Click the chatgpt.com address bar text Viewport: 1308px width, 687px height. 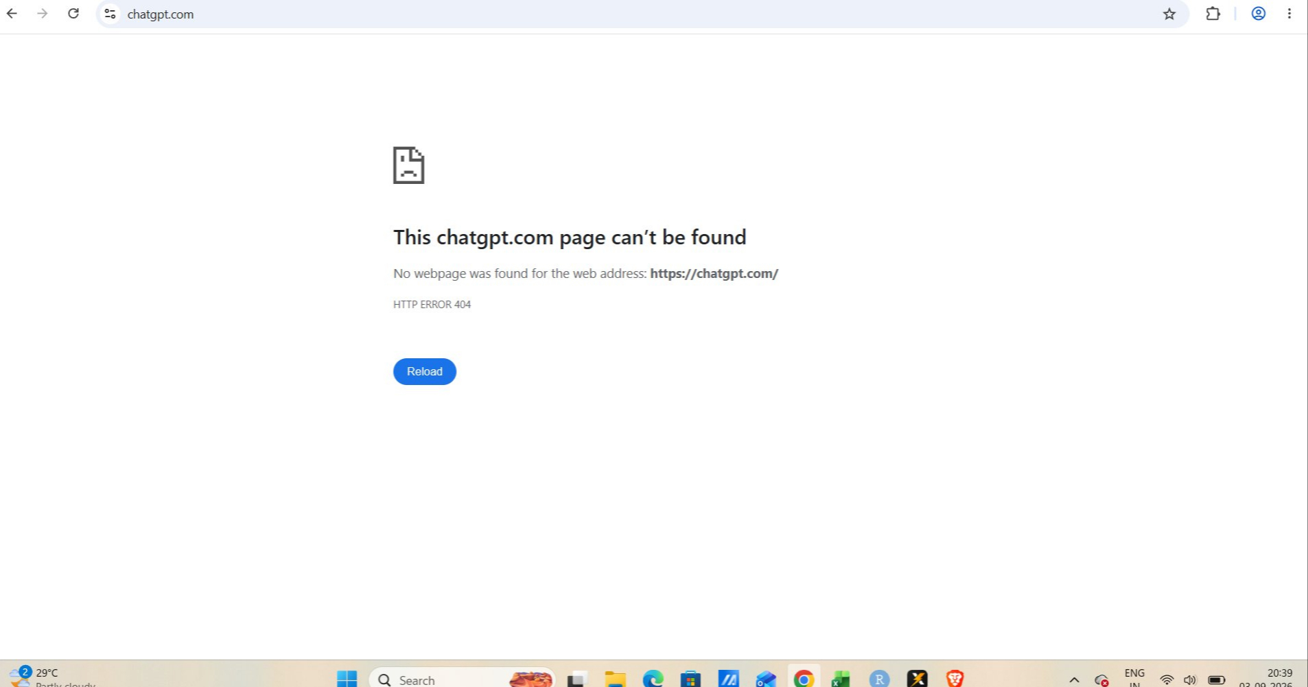tap(161, 14)
